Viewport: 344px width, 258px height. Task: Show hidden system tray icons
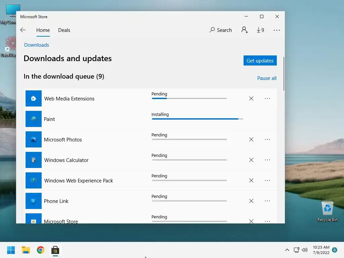click(x=287, y=250)
